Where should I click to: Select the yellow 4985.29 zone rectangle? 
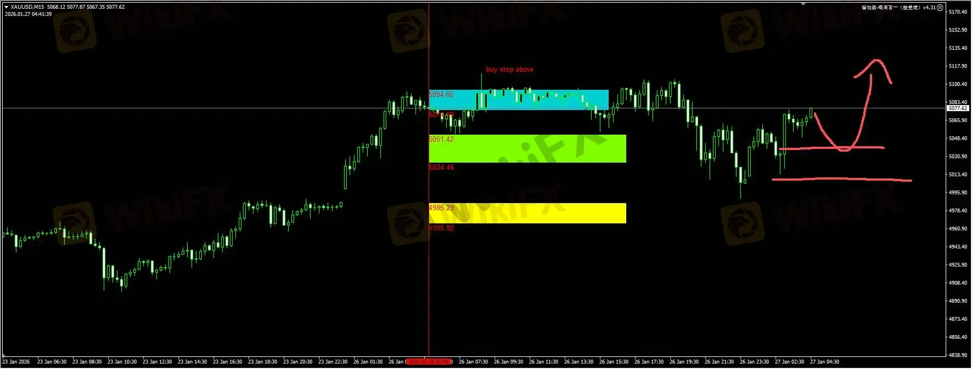coord(527,213)
